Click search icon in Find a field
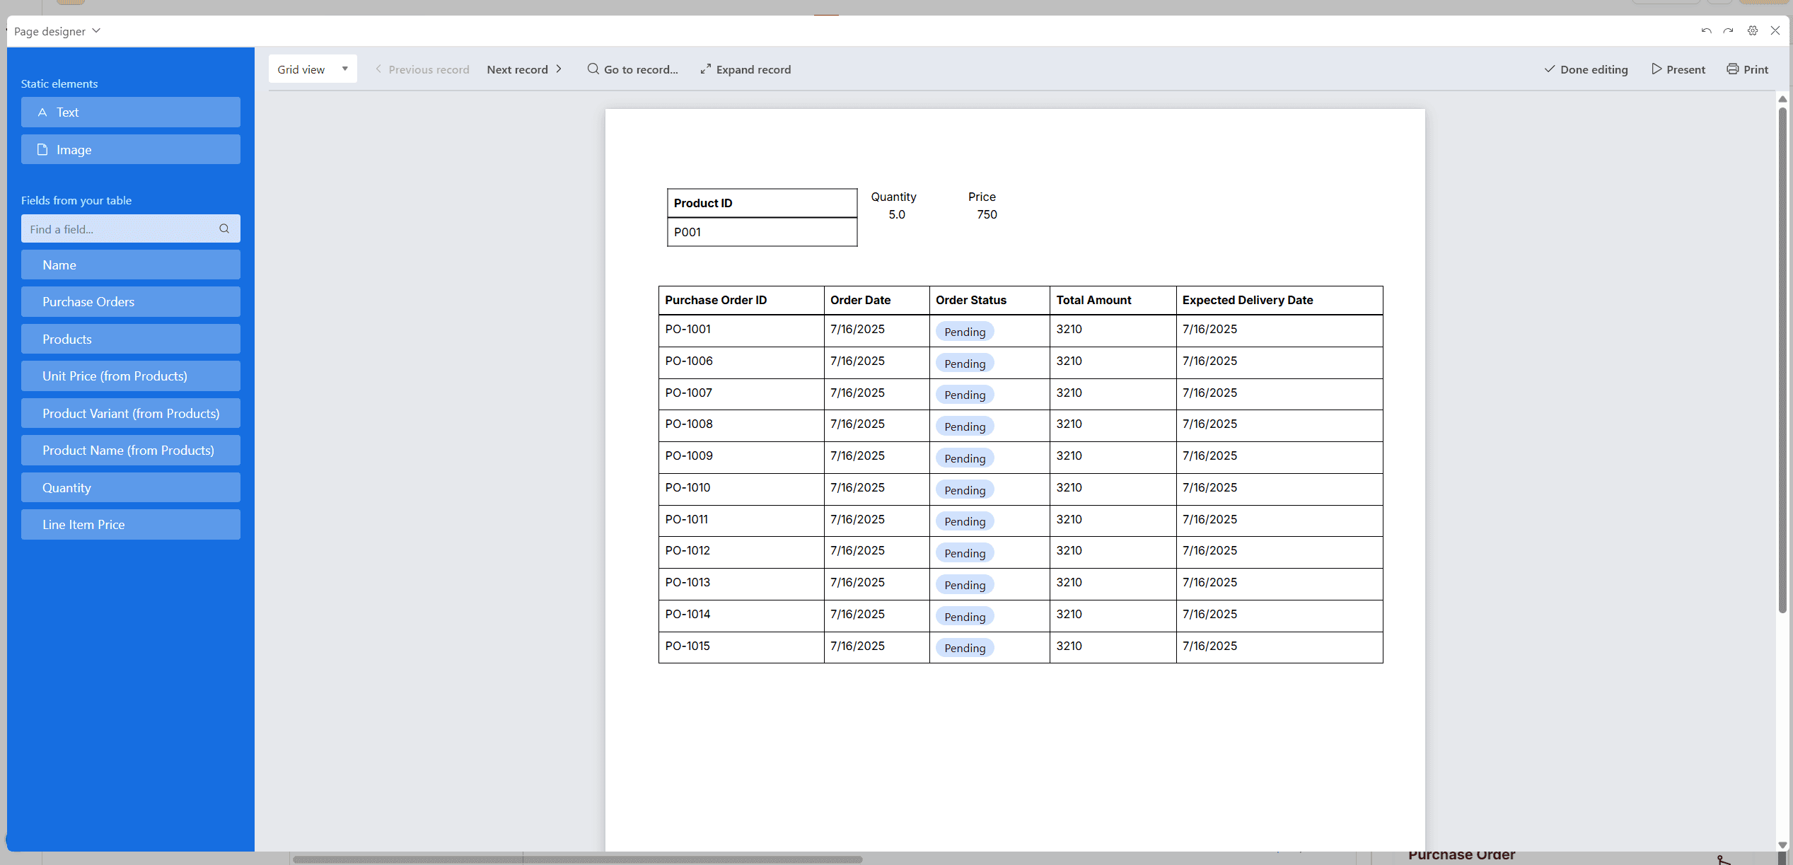This screenshot has width=1793, height=865. point(224,228)
